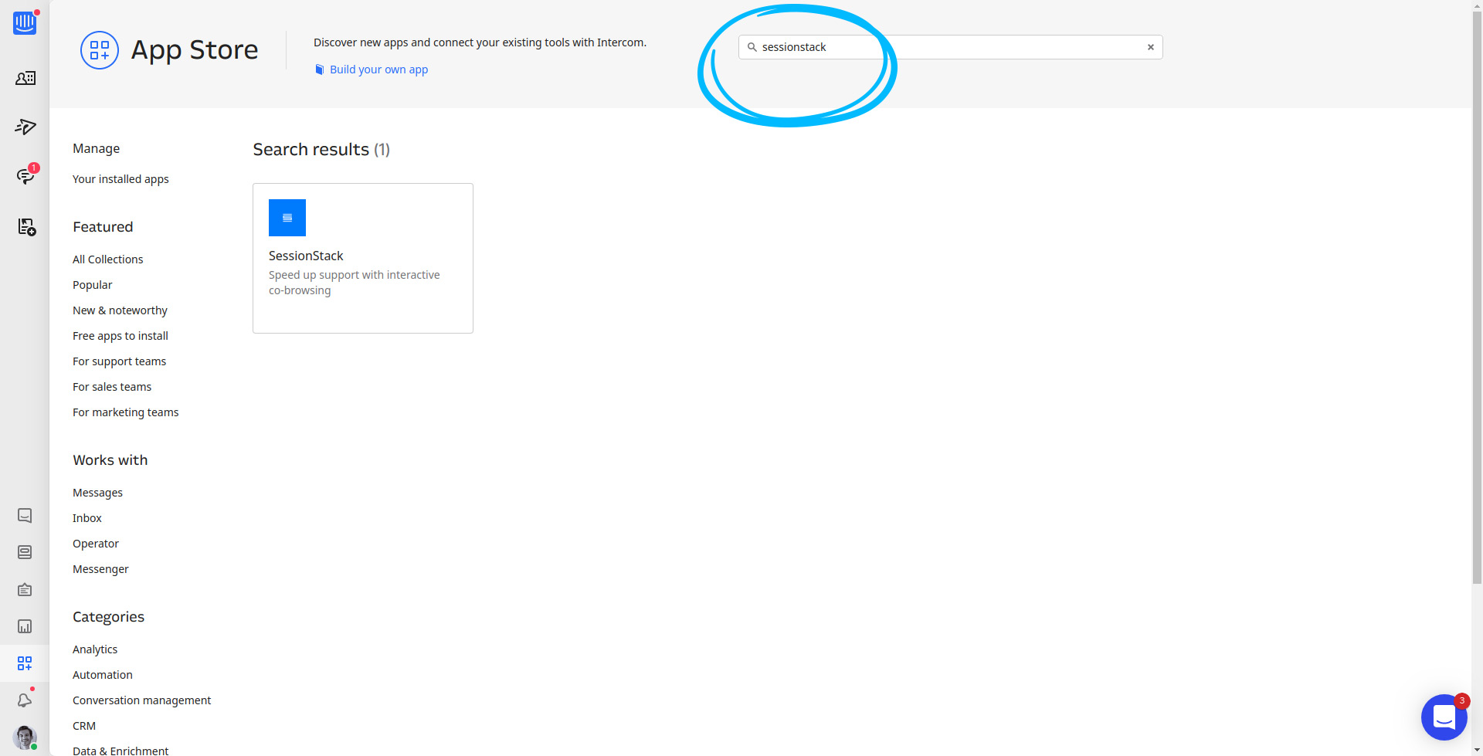
Task: Click the book icon beside Build your own app
Action: point(319,69)
